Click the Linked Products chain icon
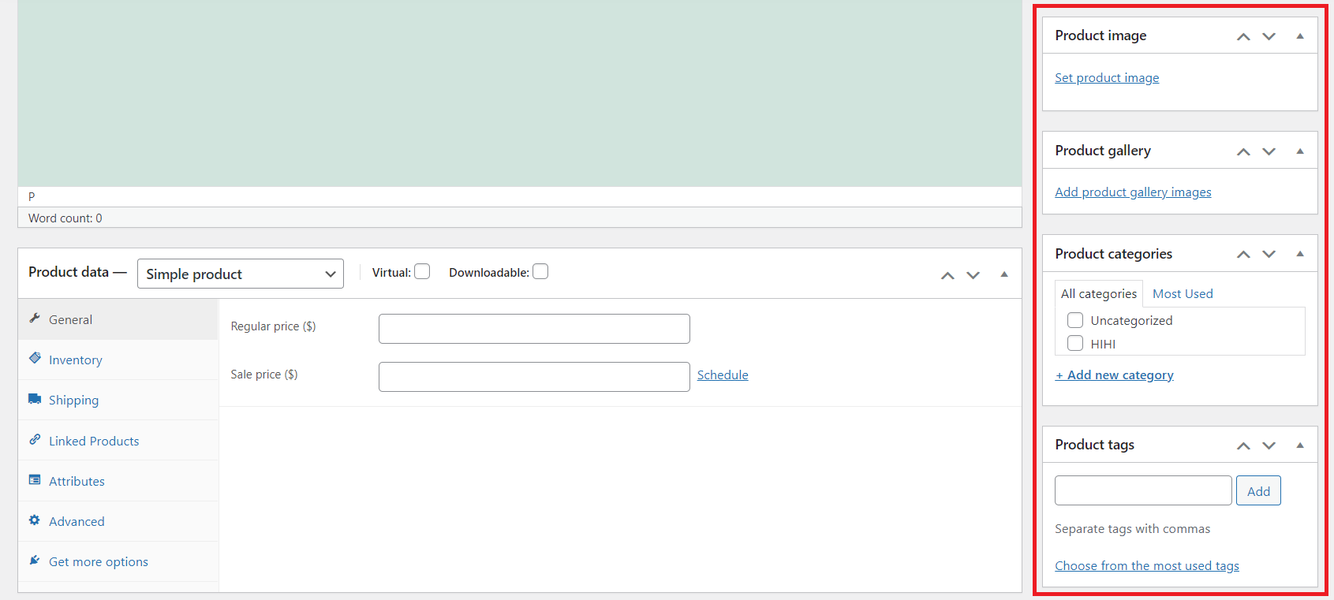Screen dimensions: 1334x600 coord(35,439)
